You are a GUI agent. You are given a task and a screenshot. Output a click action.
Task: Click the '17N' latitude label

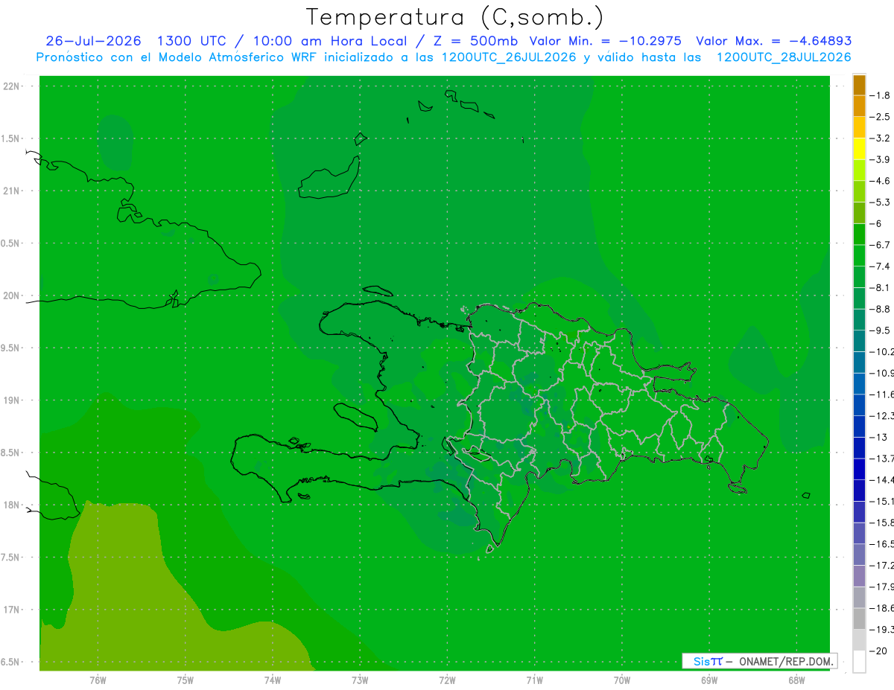10,610
